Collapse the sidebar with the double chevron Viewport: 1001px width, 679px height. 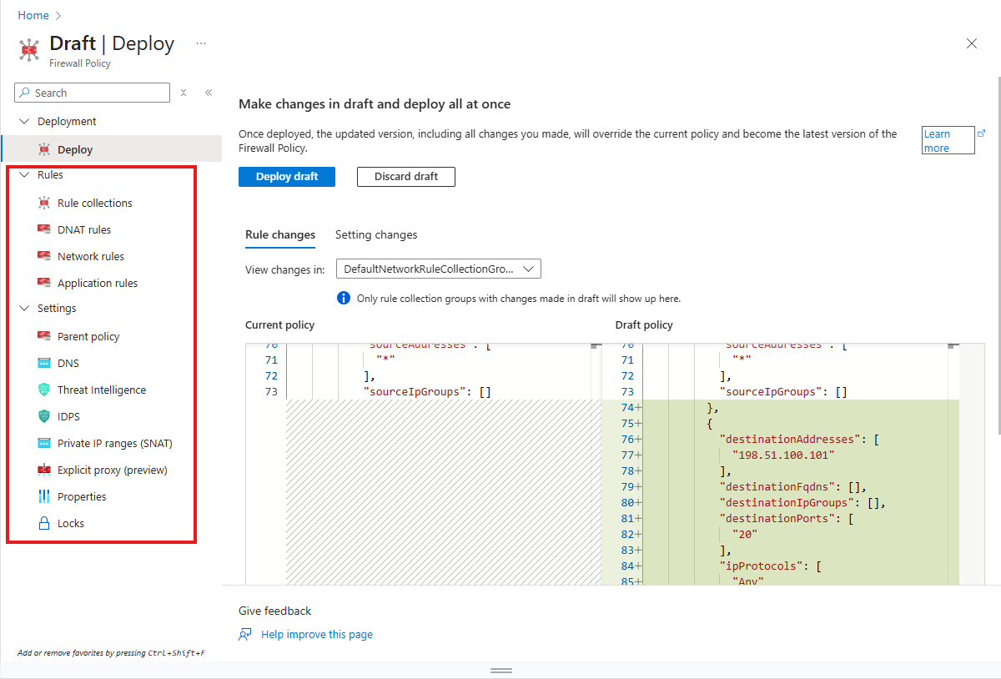[209, 93]
